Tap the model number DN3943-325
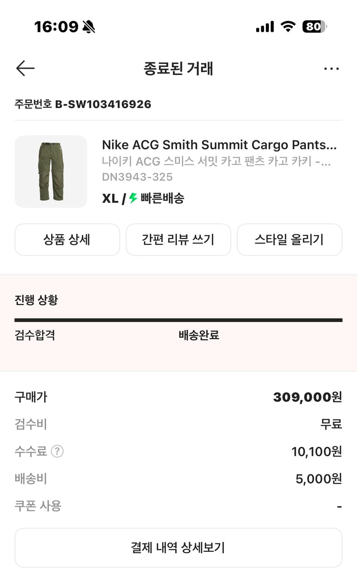The image size is (357, 581). [137, 177]
